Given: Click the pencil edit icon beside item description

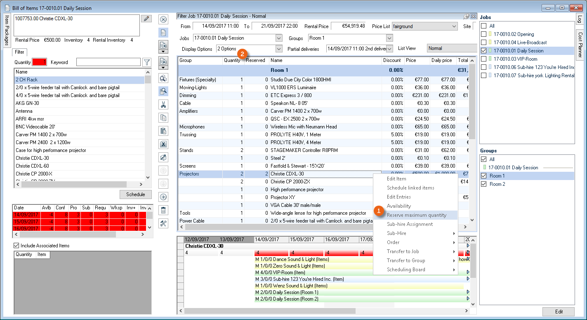Looking at the screenshot, I should point(146,19).
